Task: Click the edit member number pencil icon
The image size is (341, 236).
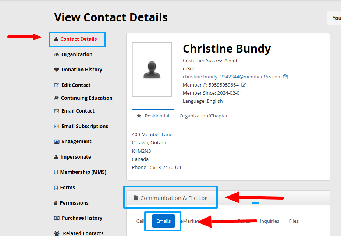Action: click(x=244, y=85)
